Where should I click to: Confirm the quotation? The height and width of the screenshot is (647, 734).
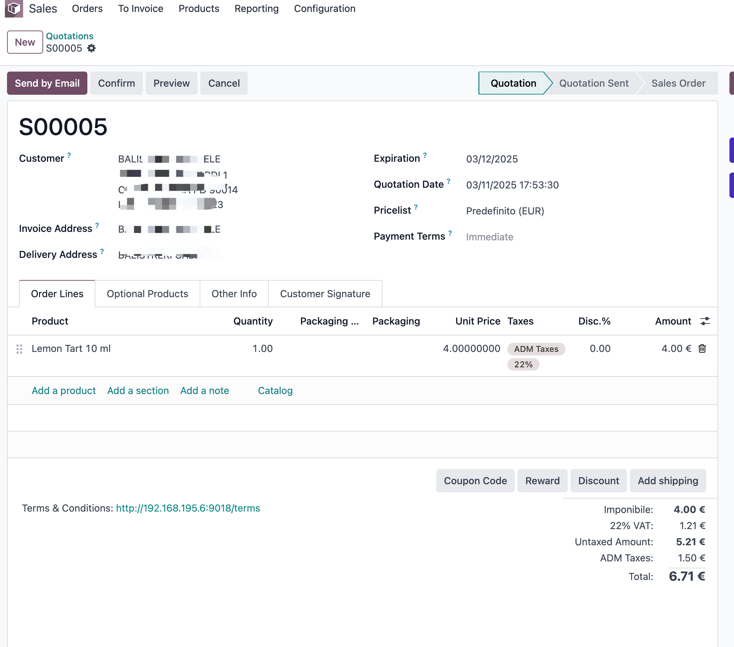click(116, 83)
